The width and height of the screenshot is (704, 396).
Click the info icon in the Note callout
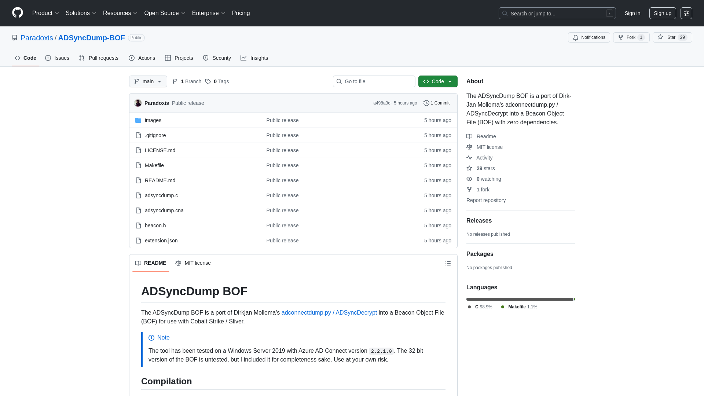(x=151, y=338)
